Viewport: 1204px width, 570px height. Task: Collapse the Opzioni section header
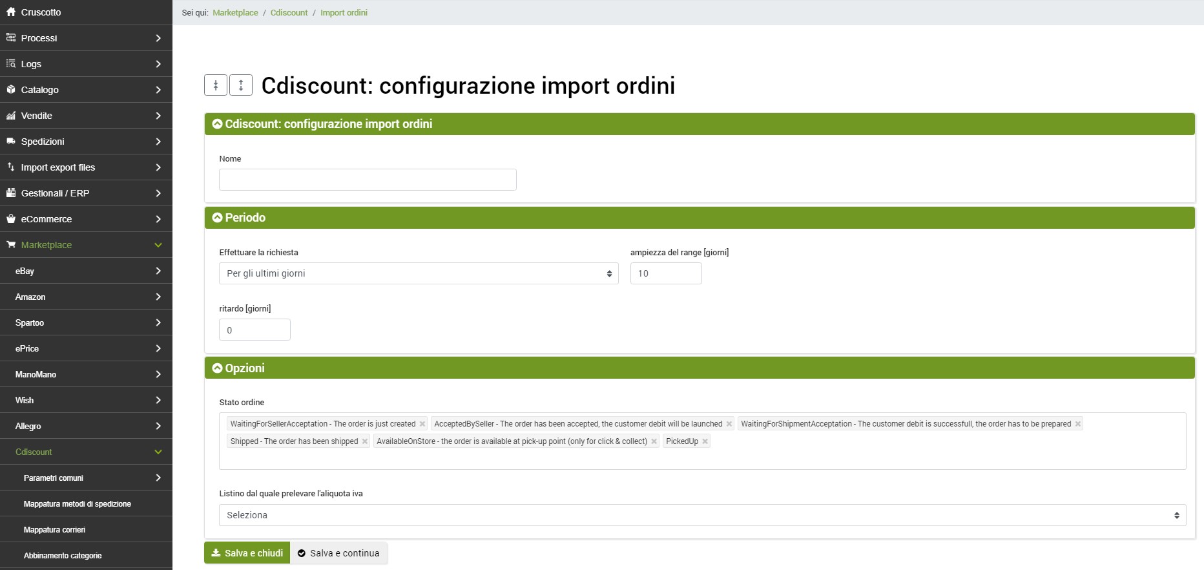tap(239, 368)
